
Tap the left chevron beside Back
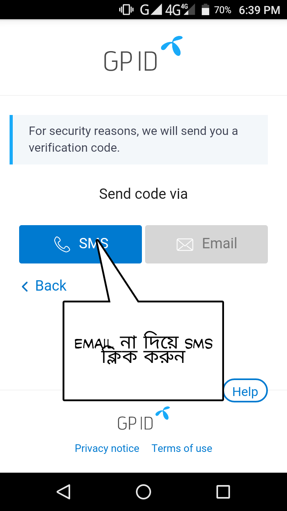point(25,286)
